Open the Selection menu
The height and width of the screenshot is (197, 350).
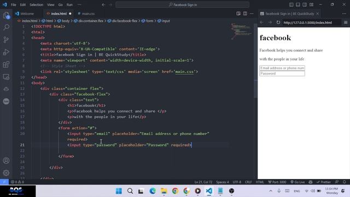point(37,5)
